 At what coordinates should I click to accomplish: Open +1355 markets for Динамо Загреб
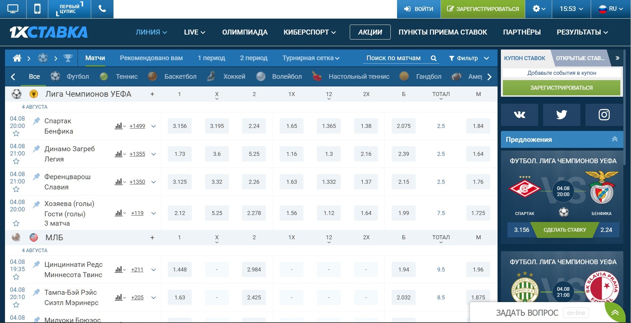pyautogui.click(x=137, y=154)
